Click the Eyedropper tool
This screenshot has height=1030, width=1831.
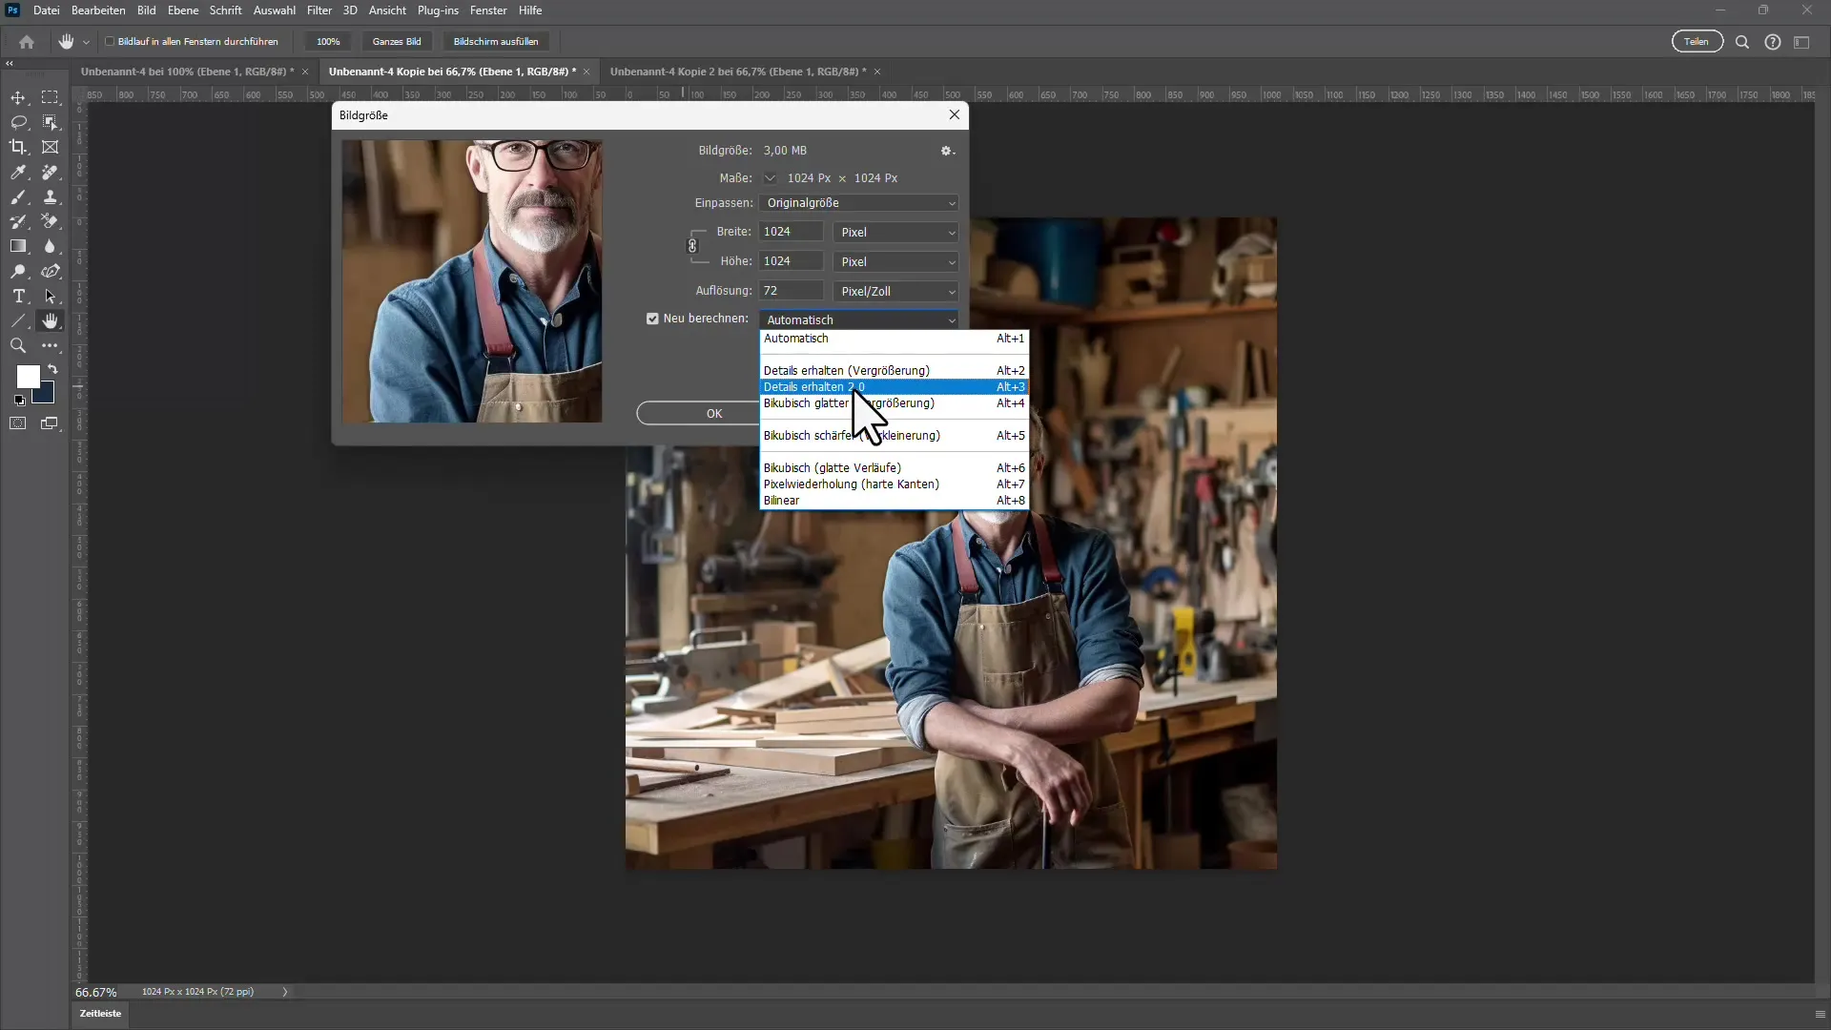19,171
